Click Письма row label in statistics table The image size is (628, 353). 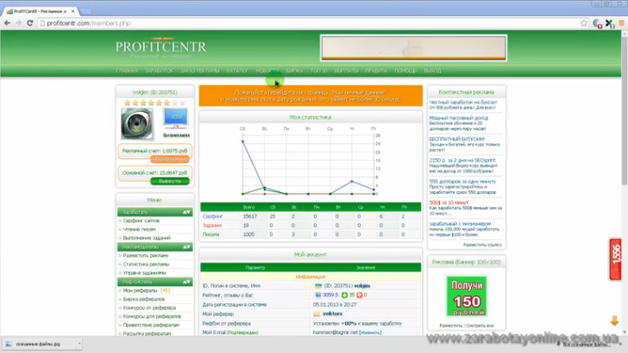[210, 235]
